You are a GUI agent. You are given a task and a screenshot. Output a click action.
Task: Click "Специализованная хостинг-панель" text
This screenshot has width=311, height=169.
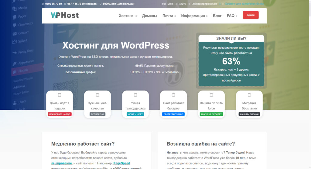click(80, 66)
